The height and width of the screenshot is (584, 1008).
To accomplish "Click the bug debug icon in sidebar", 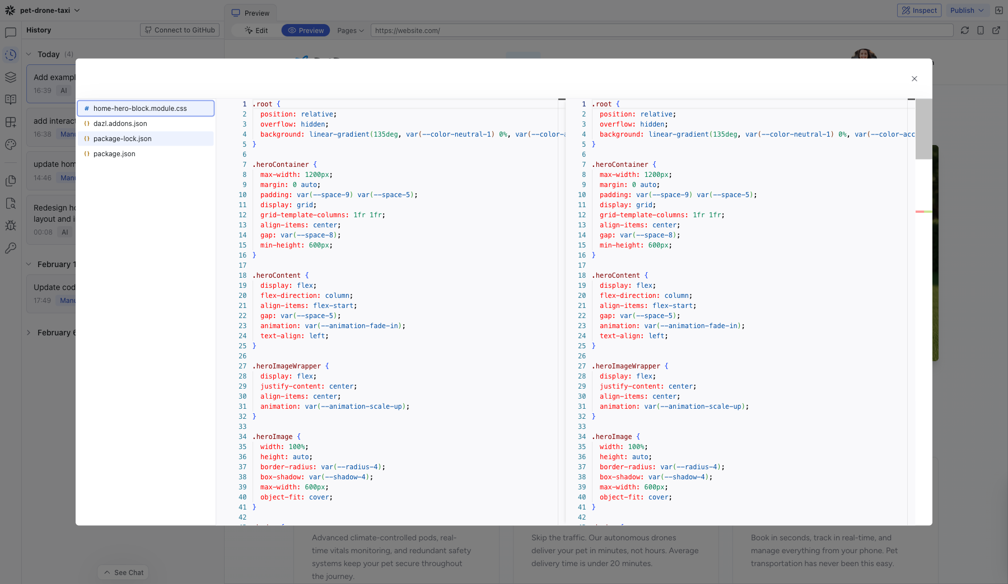I will (x=11, y=226).
